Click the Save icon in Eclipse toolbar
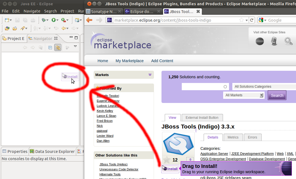This screenshot has width=296, height=179. 17,20
